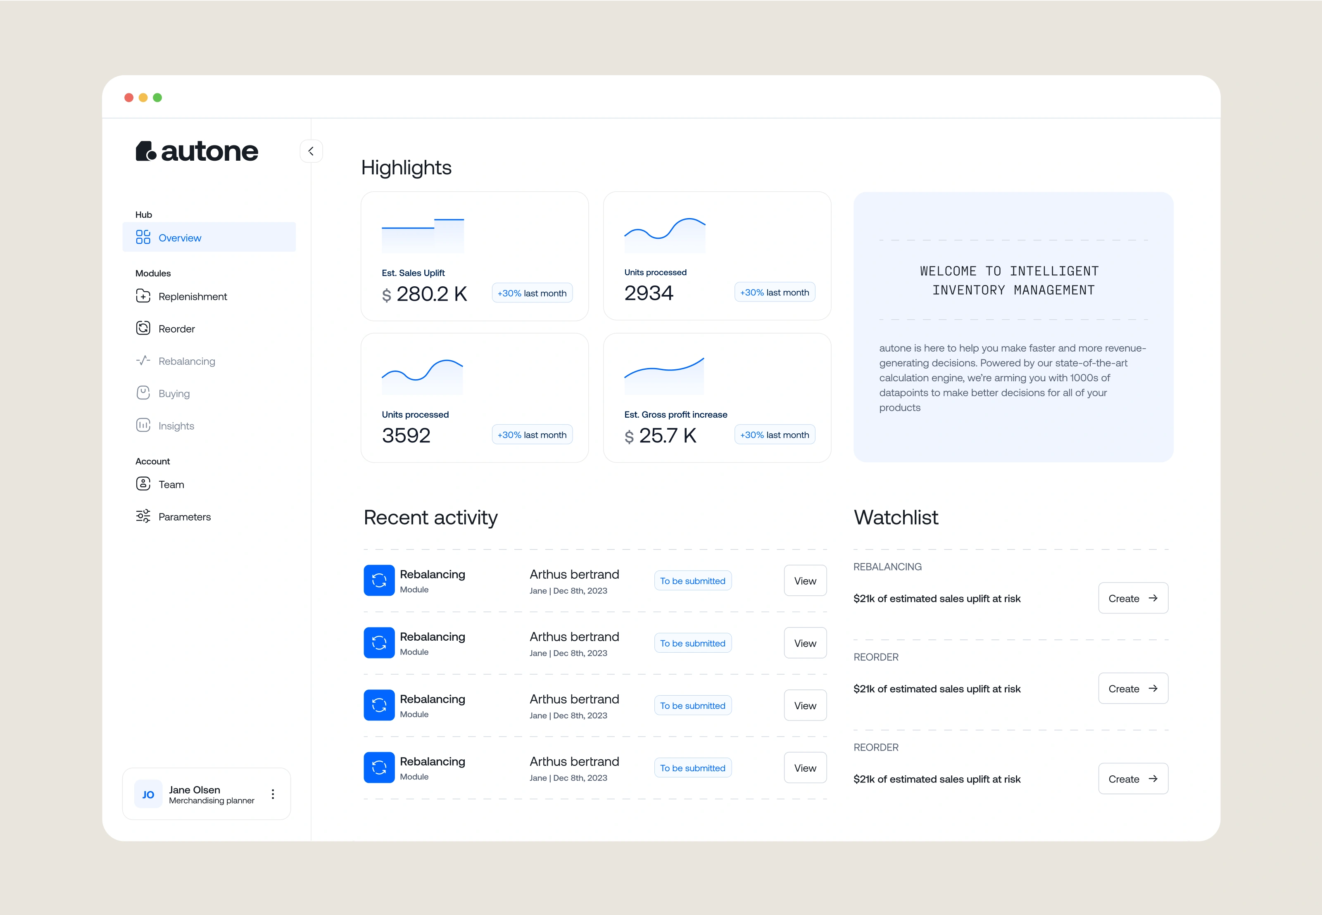Click To be submitted badge in second row

692,643
